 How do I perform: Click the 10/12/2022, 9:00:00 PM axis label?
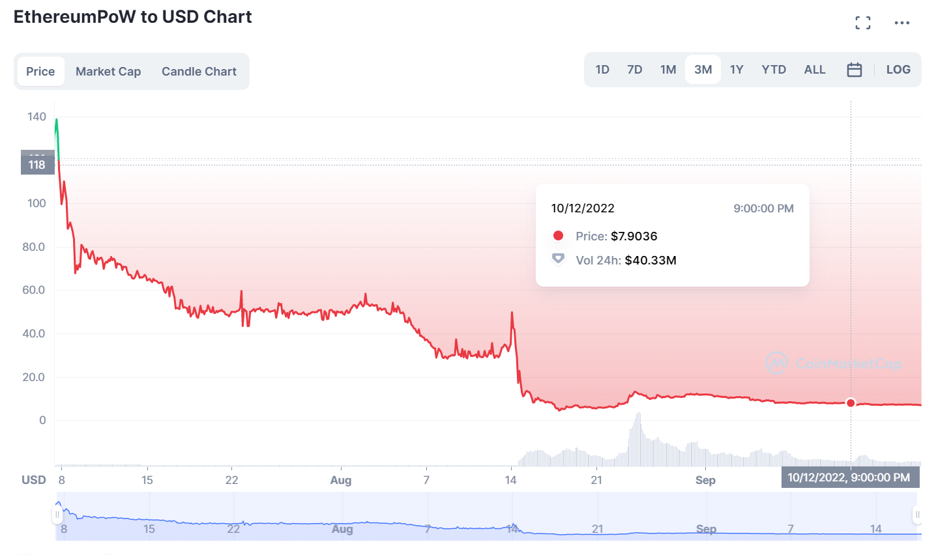(x=849, y=477)
